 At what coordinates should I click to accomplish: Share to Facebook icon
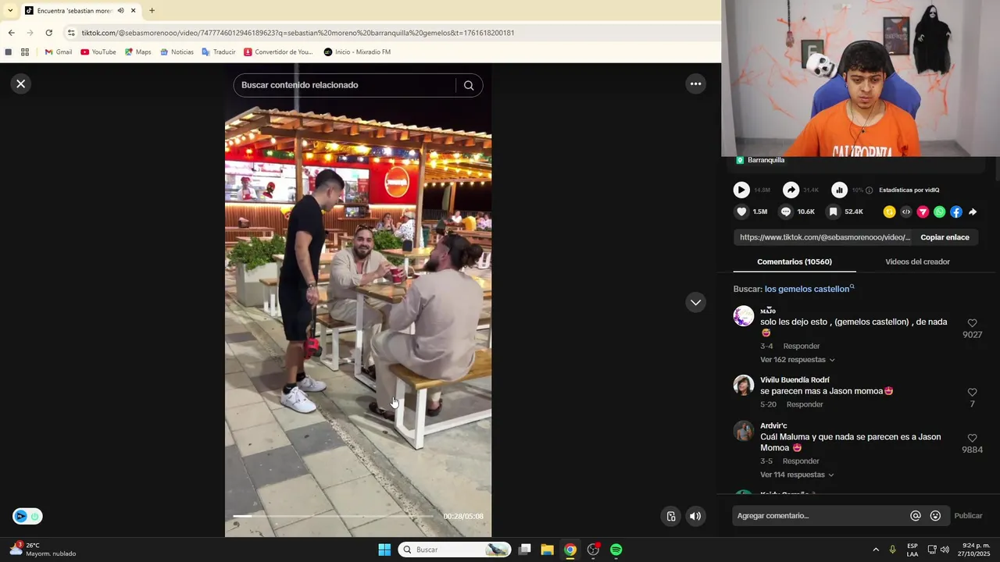[956, 212]
